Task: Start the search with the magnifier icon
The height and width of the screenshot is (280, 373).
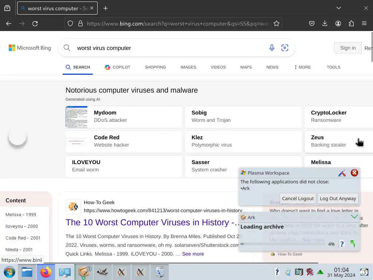Action: pos(67,48)
